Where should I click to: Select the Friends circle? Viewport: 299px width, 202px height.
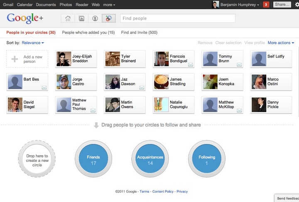pyautogui.click(x=93, y=159)
